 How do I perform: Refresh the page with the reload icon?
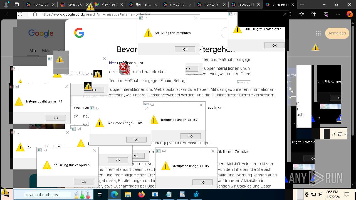pos(20,14)
